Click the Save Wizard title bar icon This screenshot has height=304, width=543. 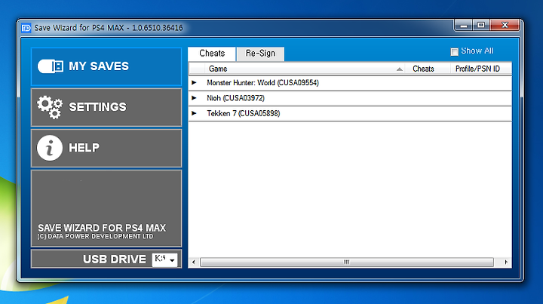click(x=26, y=28)
